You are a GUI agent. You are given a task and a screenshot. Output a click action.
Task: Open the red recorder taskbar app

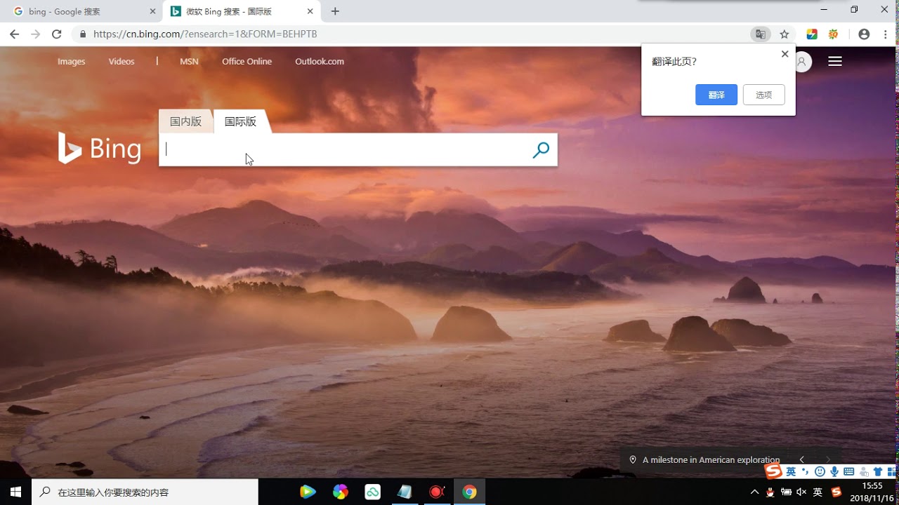pyautogui.click(x=437, y=492)
